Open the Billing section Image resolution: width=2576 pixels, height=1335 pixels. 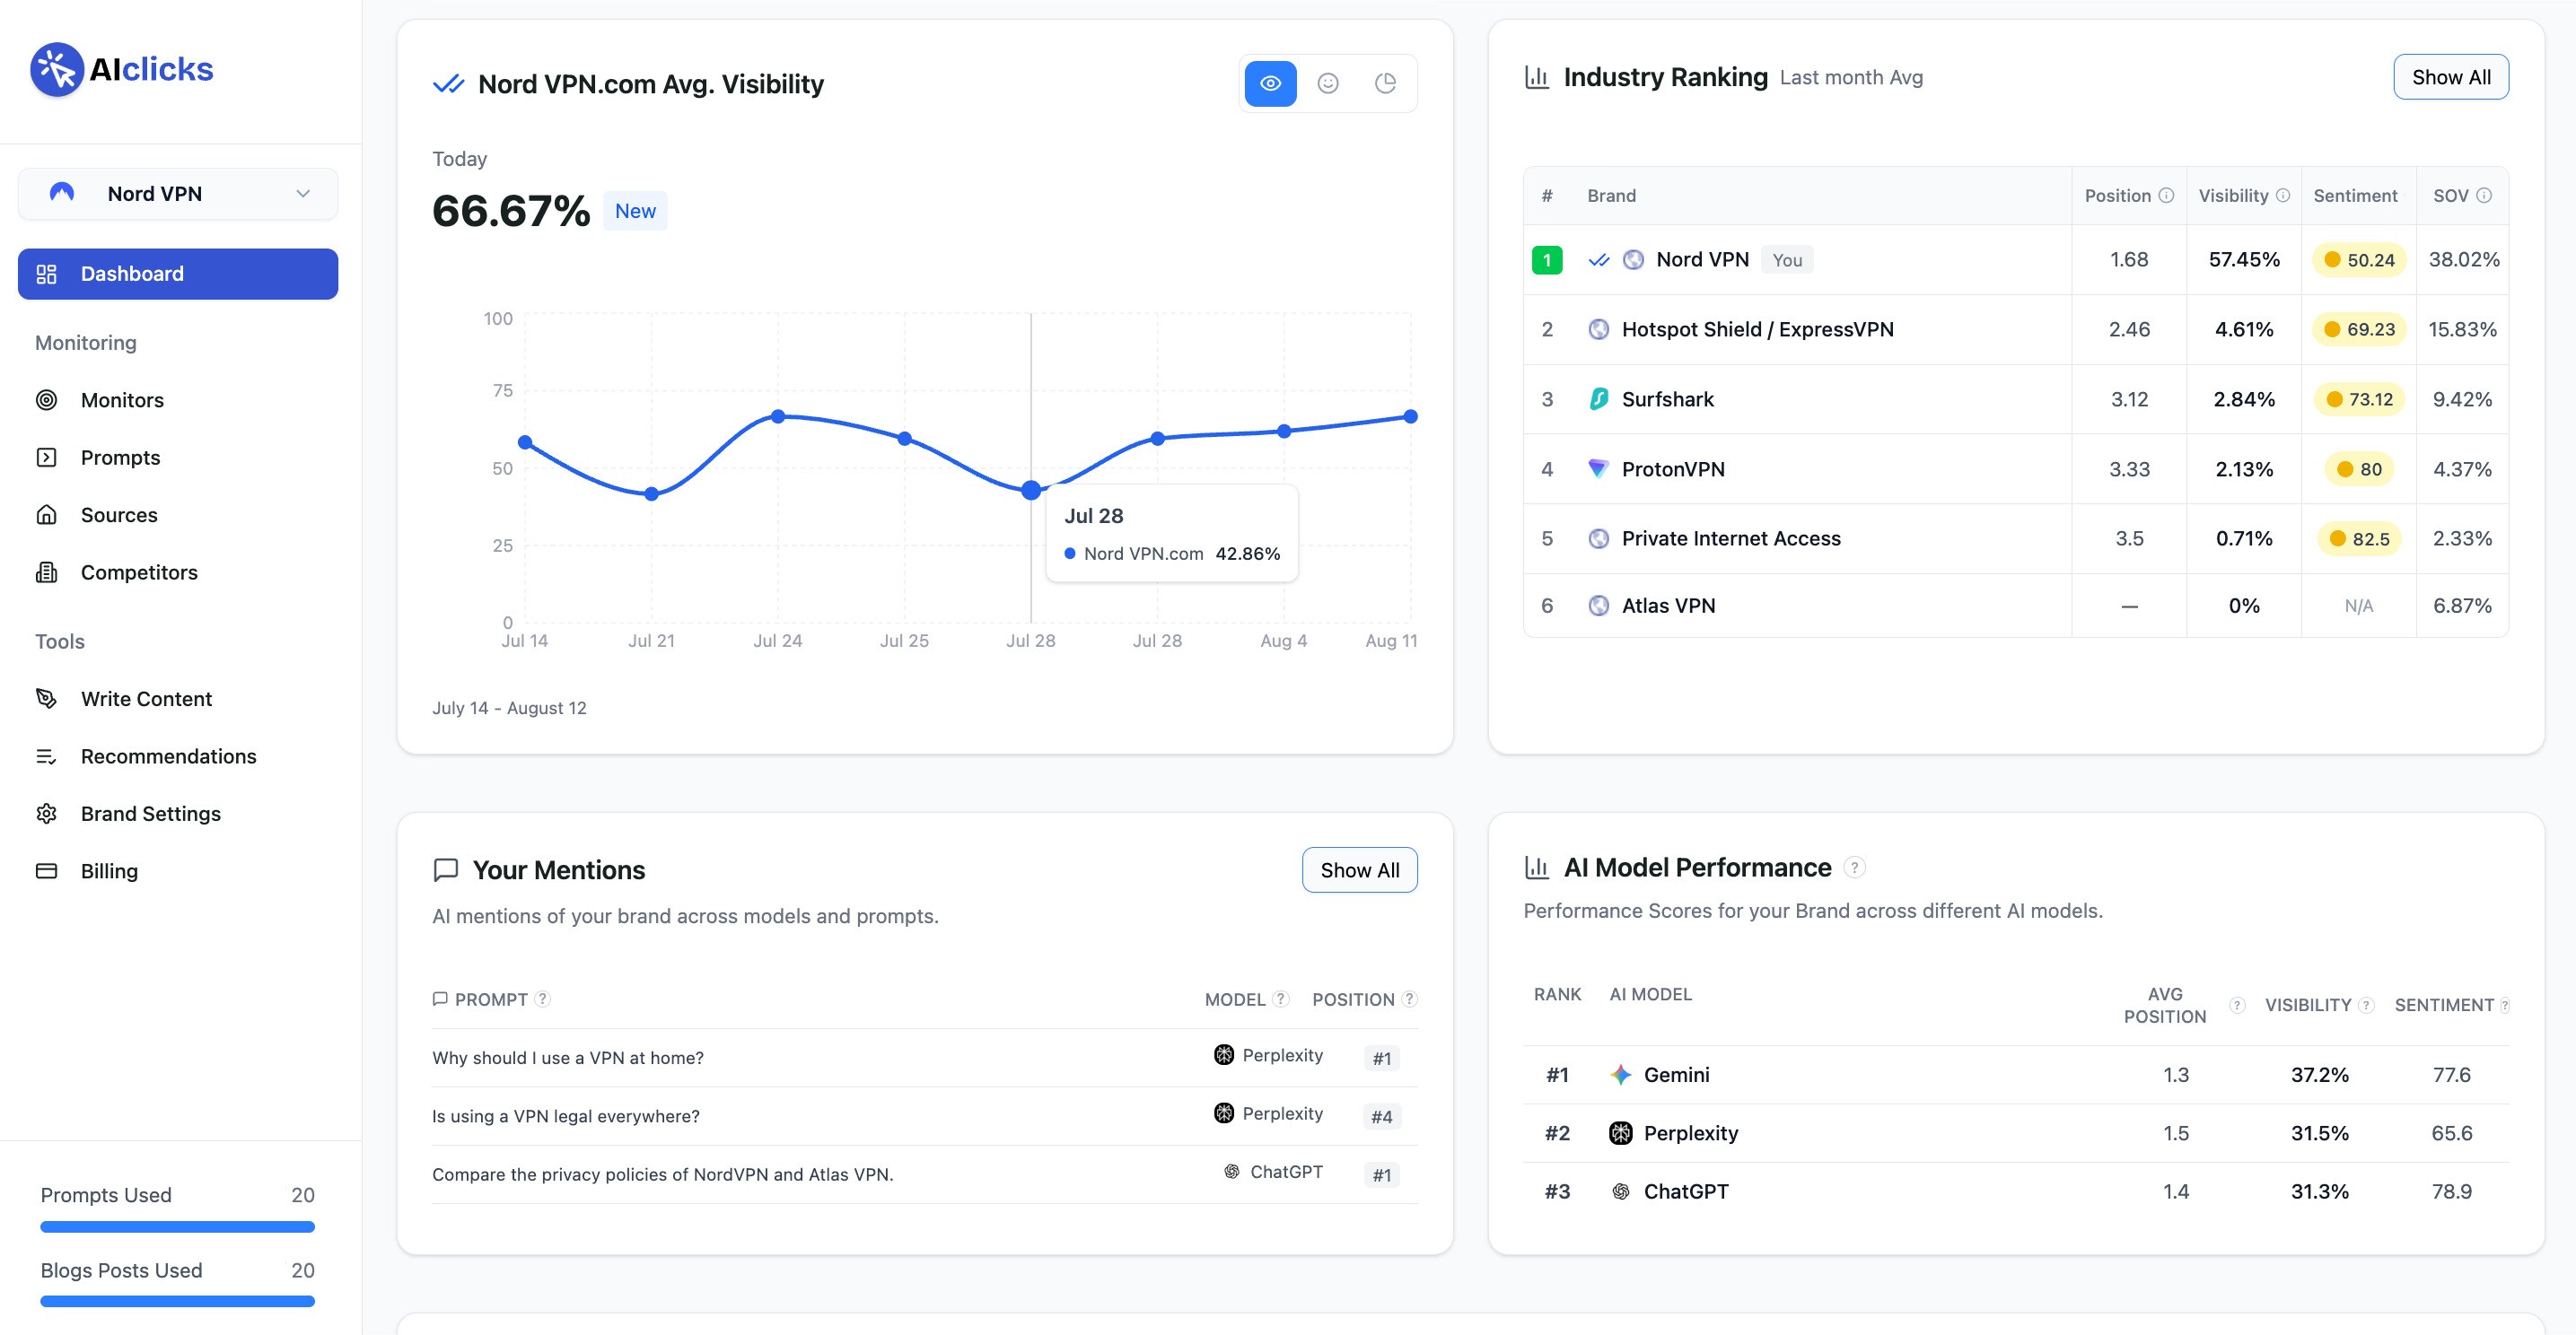[x=109, y=870]
